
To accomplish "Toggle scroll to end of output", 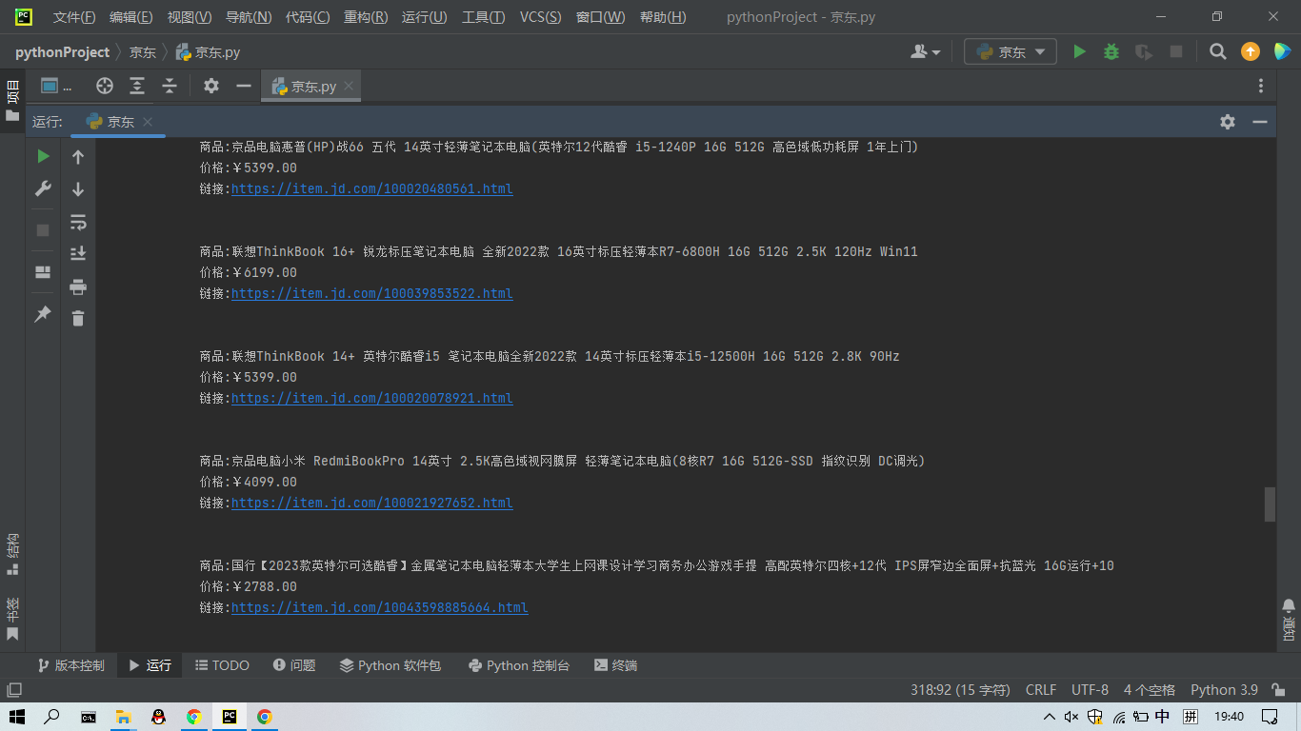I will tap(78, 253).
